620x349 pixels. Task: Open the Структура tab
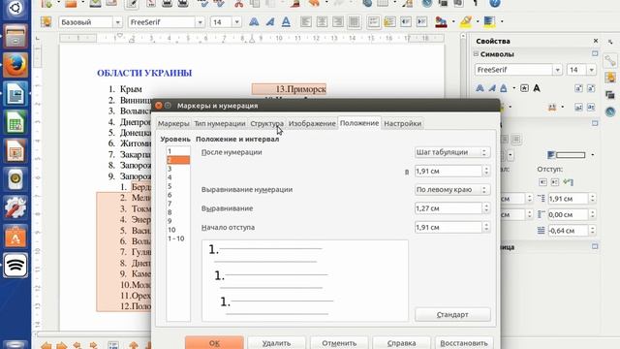tap(267, 123)
